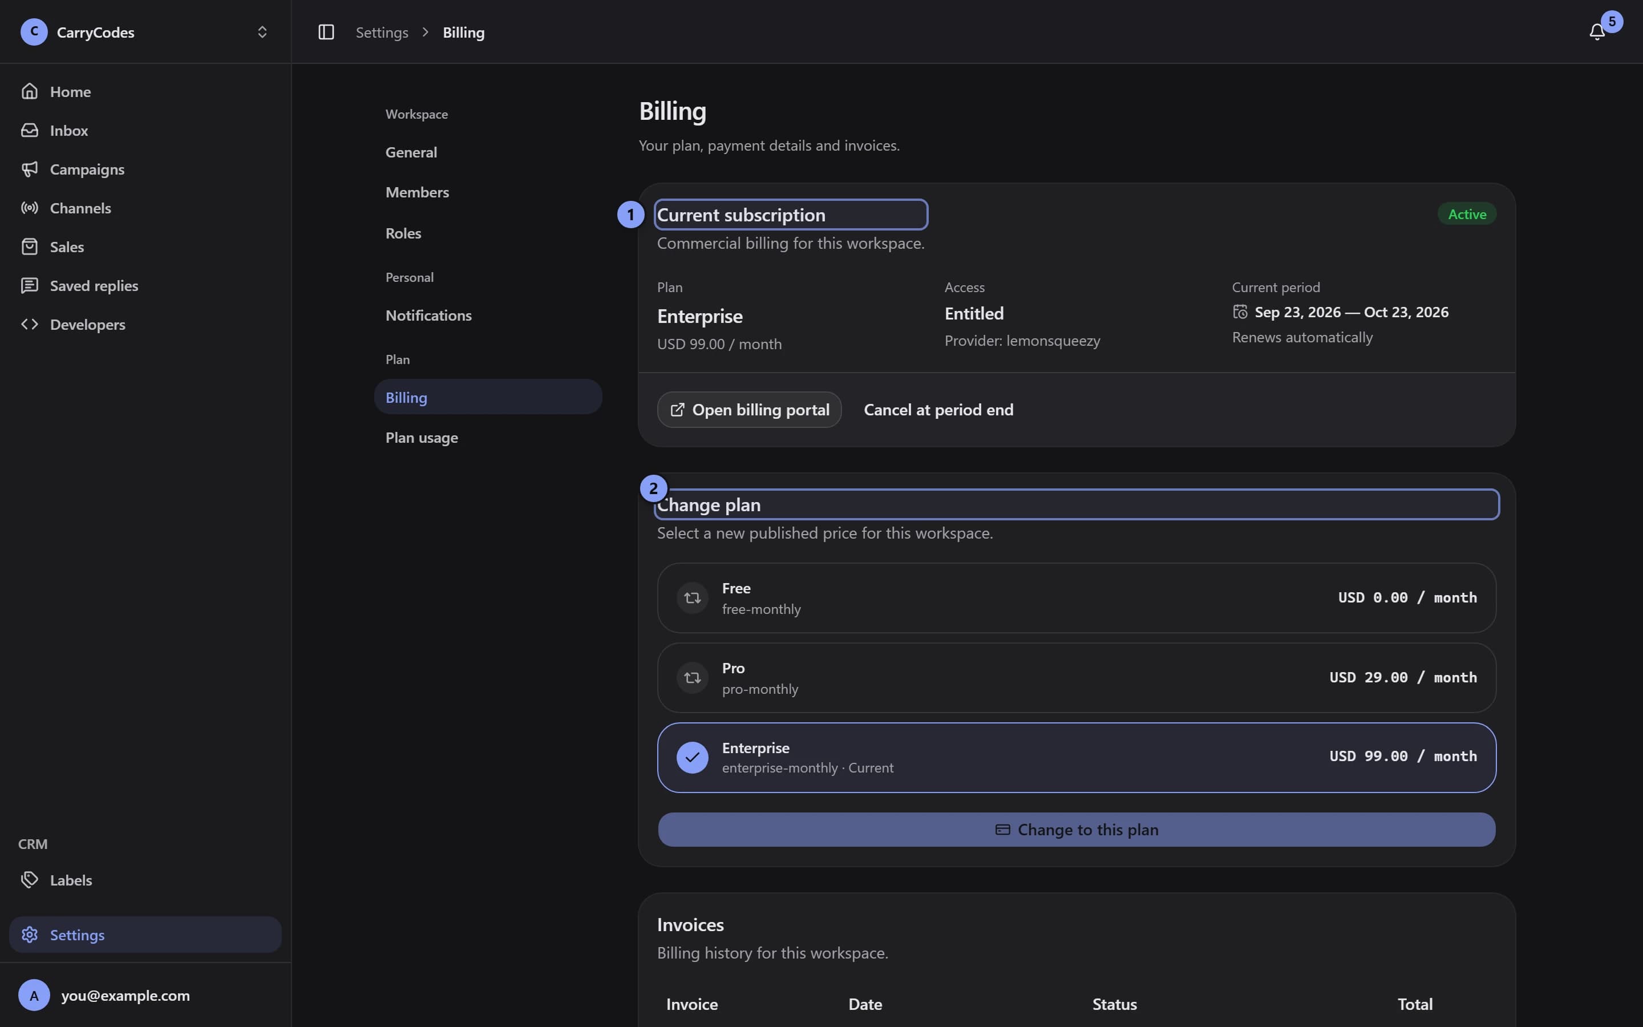Select the Enterprise plan option
The height and width of the screenshot is (1027, 1643).
(x=1076, y=757)
